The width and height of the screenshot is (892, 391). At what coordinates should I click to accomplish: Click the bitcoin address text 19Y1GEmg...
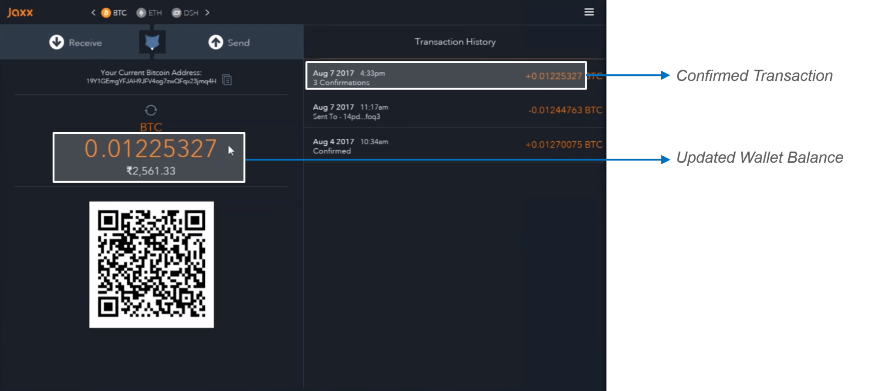[x=151, y=81]
